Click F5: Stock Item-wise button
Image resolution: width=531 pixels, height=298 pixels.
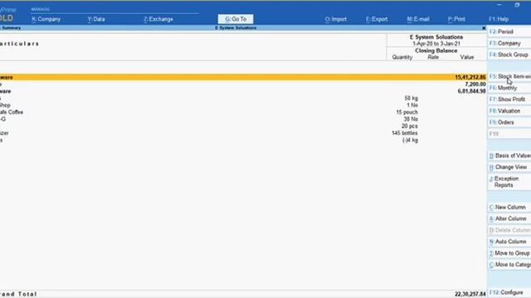point(509,77)
